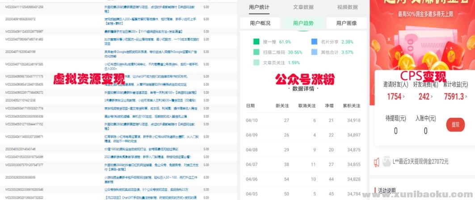The height and width of the screenshot is (200, 475).
Task: Click the 其他合计 light blue legend icon
Action: tap(315, 52)
